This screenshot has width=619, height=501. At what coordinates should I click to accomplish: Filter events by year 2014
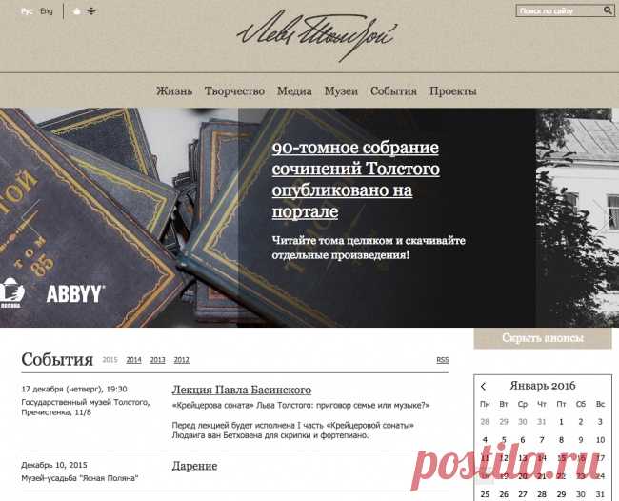pyautogui.click(x=134, y=360)
